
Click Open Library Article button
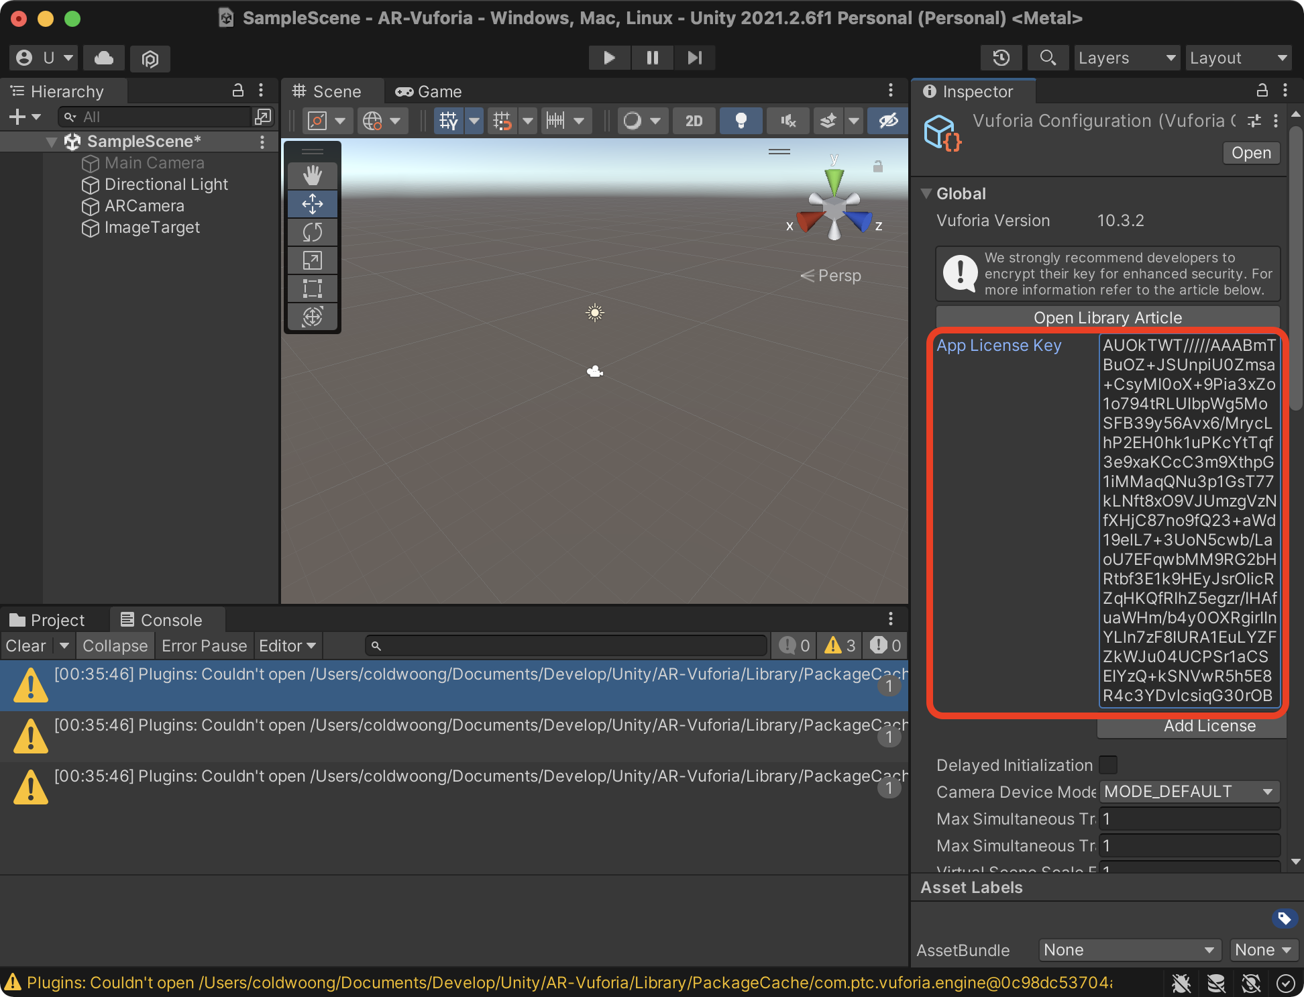click(1107, 317)
